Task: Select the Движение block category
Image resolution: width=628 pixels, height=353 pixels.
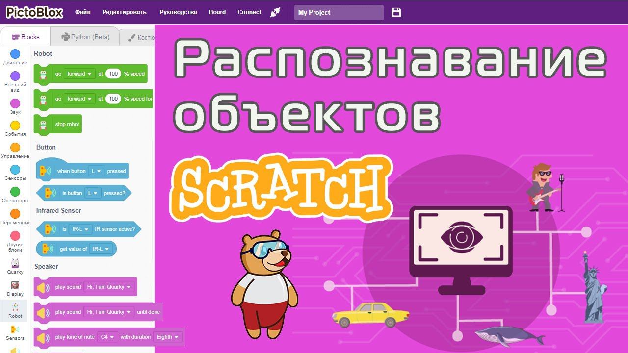Action: click(x=15, y=57)
